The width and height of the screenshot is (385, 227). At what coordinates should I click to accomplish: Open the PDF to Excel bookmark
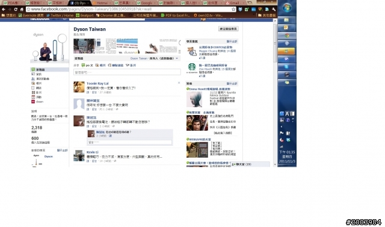(176, 15)
